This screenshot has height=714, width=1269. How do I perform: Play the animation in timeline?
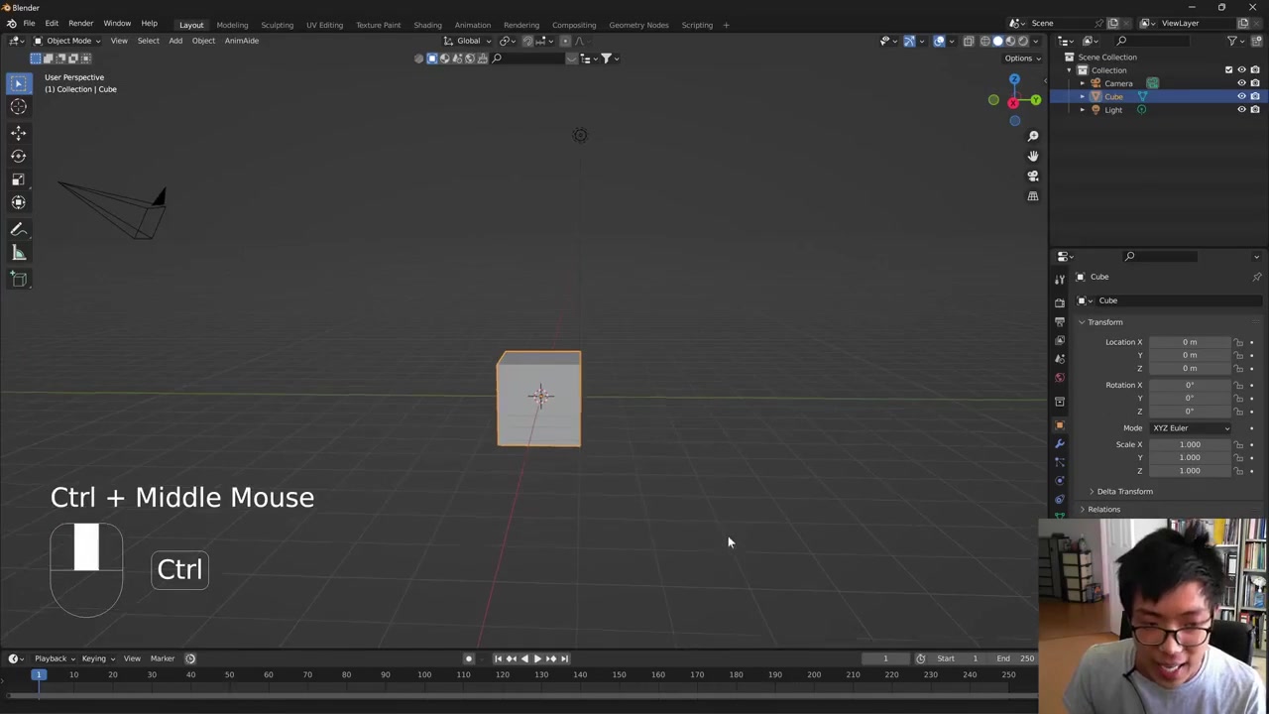pos(537,658)
